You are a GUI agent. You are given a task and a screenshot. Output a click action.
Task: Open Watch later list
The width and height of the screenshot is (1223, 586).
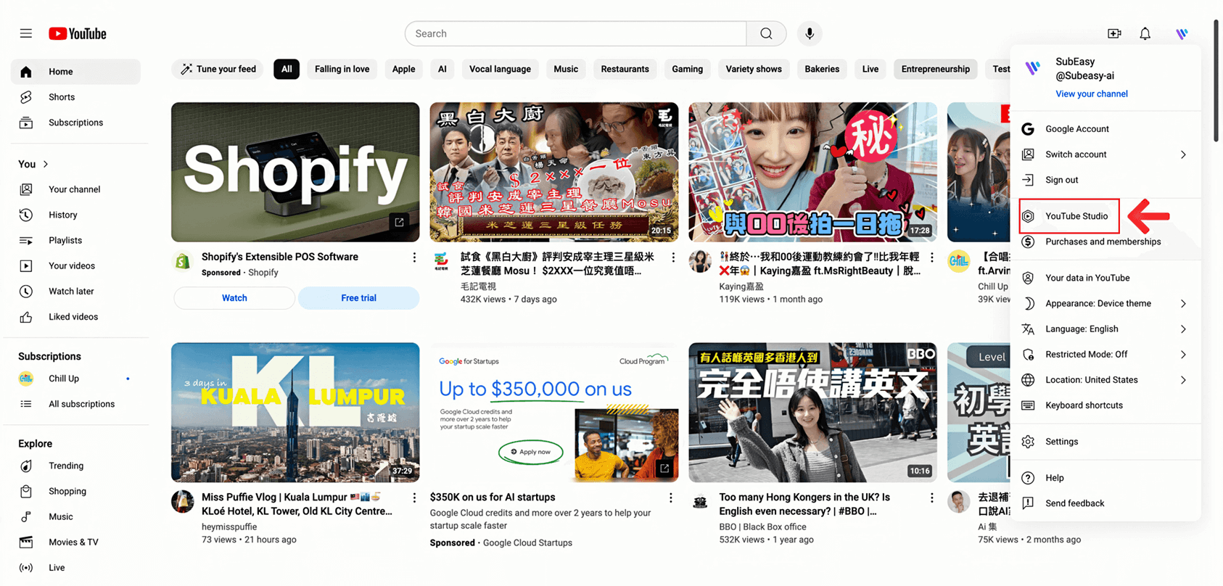coord(75,292)
